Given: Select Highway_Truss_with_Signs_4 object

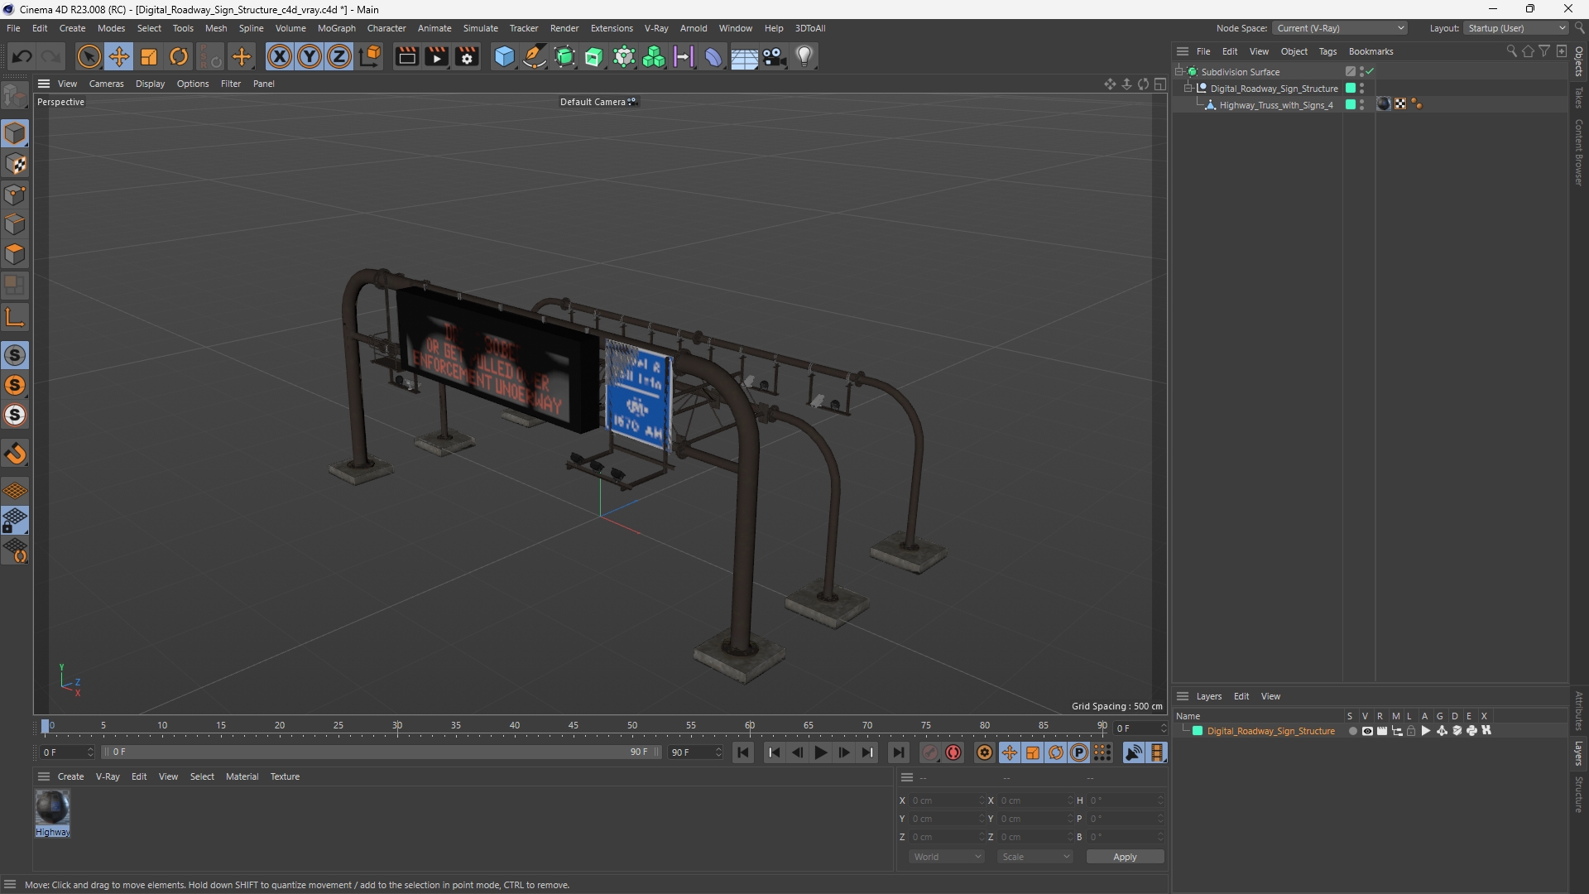Looking at the screenshot, I should coord(1275,105).
